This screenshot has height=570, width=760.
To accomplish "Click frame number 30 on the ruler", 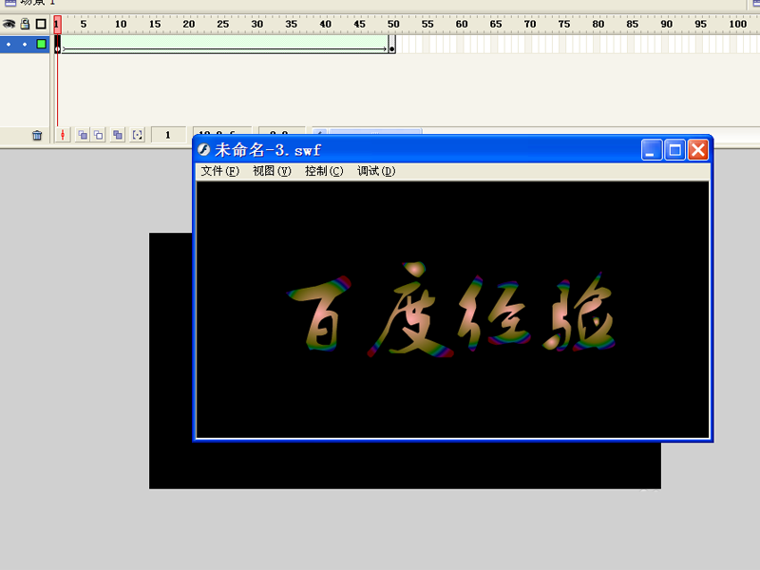I will [256, 24].
